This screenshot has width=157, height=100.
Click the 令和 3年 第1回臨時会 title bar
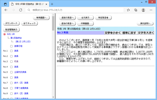106,29
